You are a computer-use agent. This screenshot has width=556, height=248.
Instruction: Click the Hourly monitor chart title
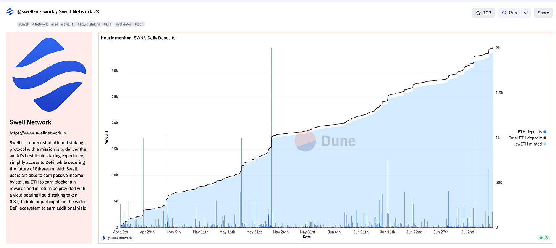pyautogui.click(x=116, y=38)
